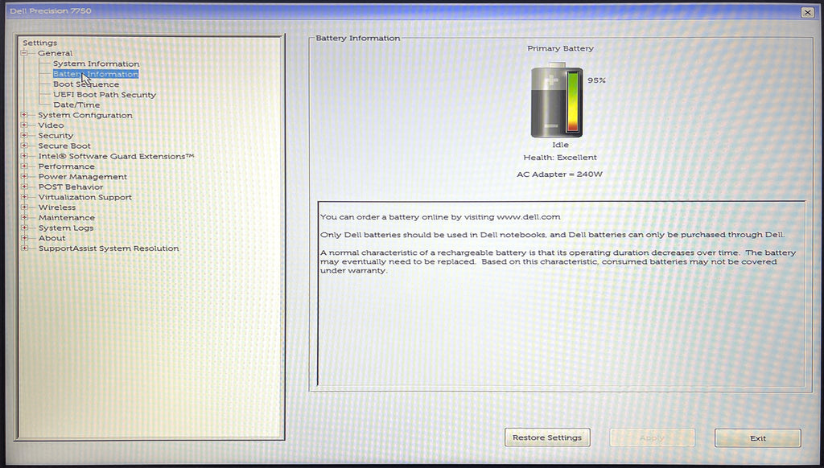Screen dimensions: 824x468
Task: Select SupportAssist System Resolution label
Action: tap(109, 248)
